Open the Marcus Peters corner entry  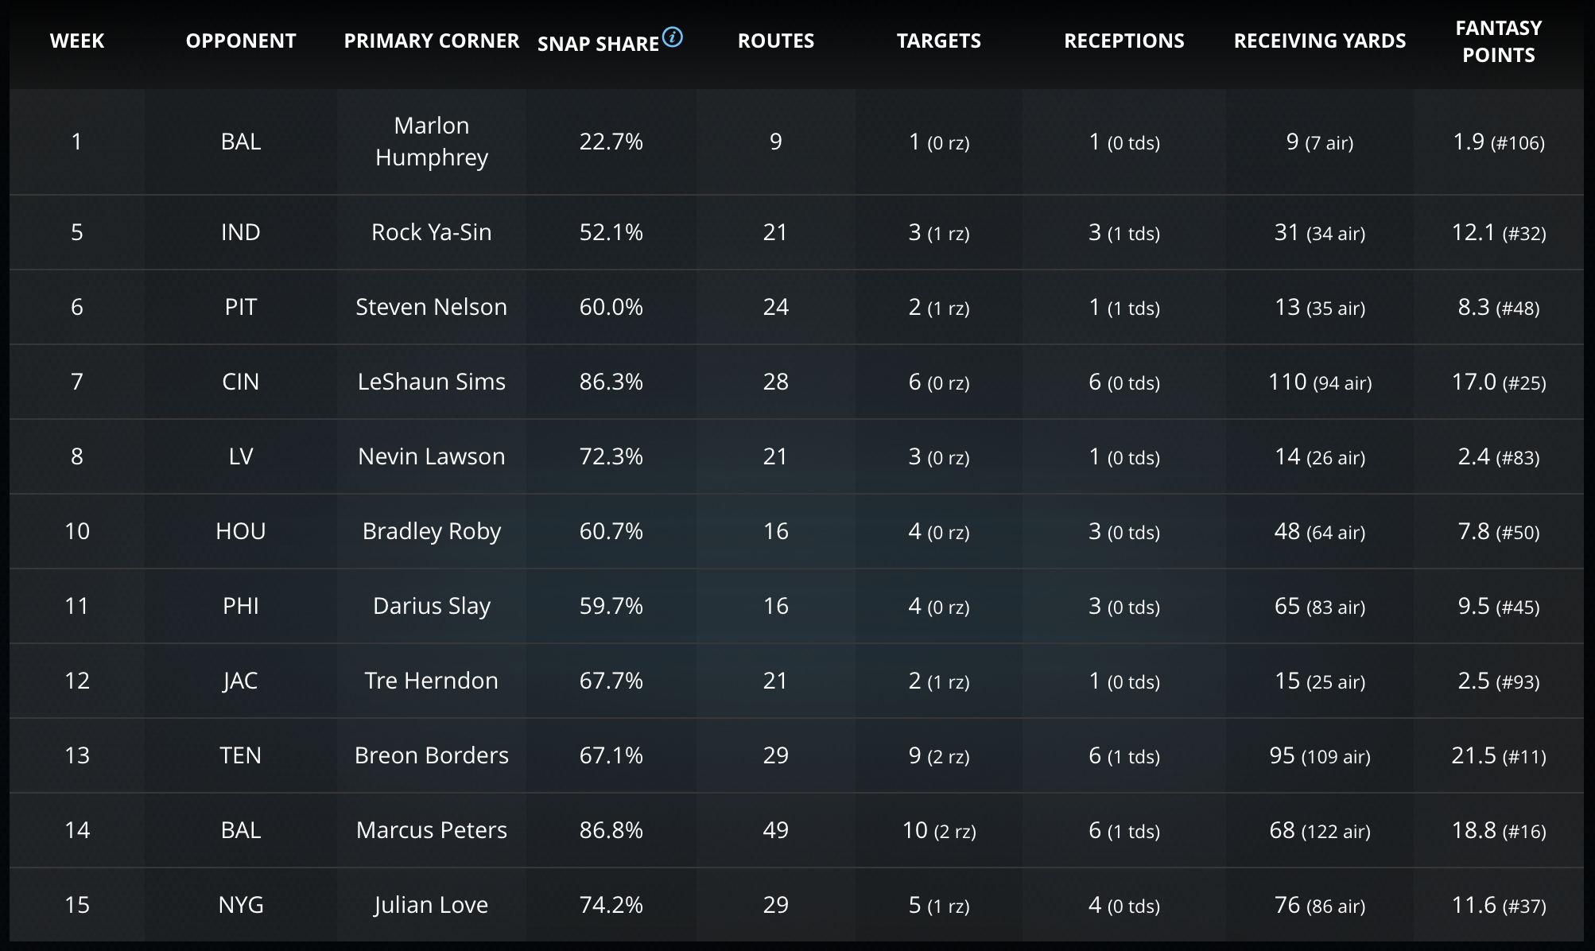432,830
